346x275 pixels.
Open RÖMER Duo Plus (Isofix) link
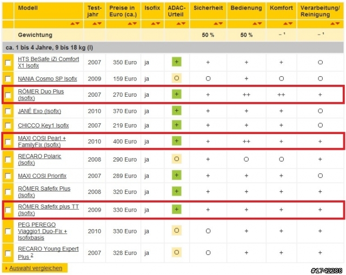coord(41,95)
